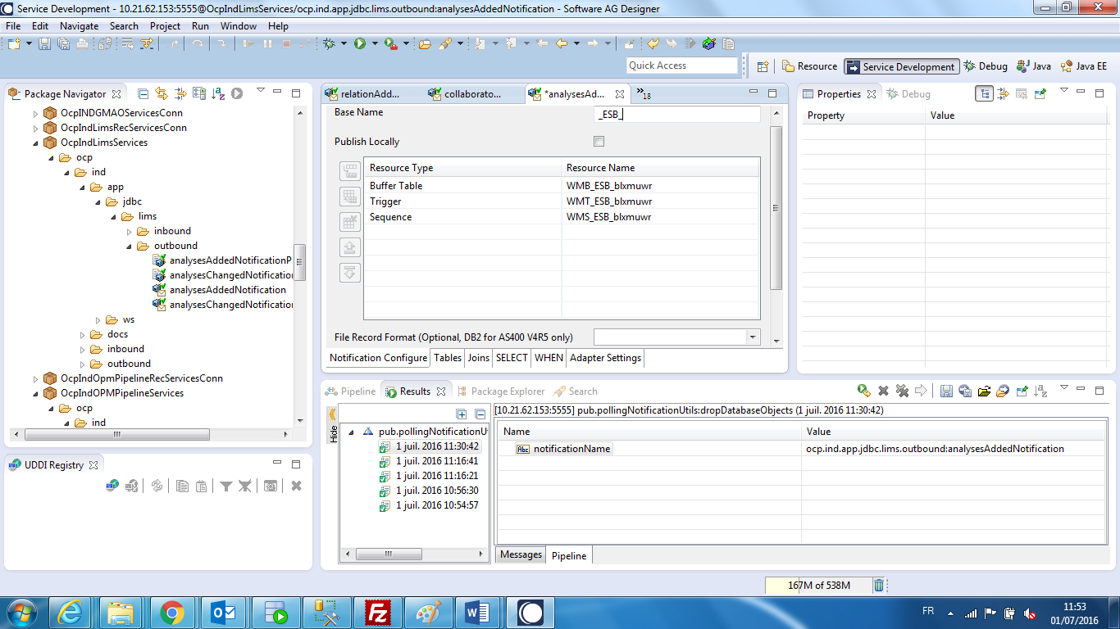Open File Record Format dropdown
This screenshot has height=629, width=1120.
click(x=753, y=337)
